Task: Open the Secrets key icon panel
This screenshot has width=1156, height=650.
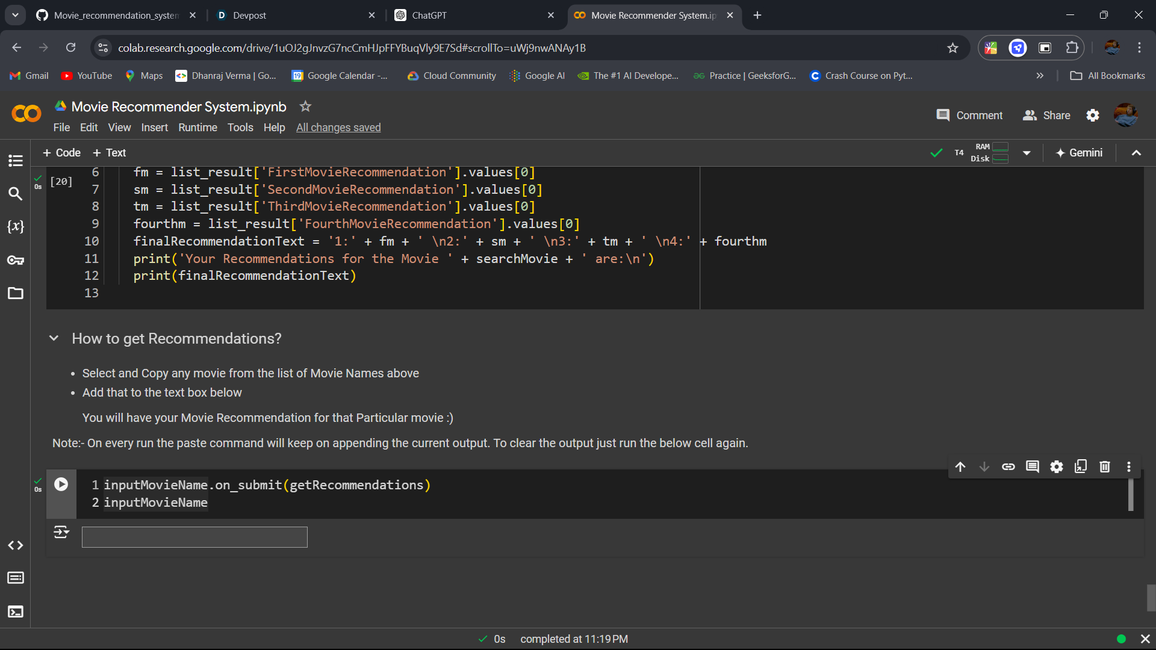Action: pyautogui.click(x=16, y=260)
